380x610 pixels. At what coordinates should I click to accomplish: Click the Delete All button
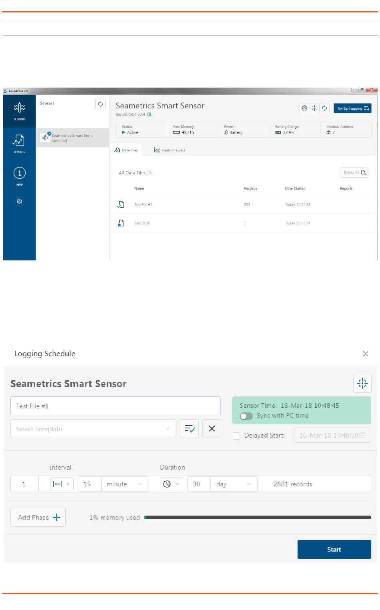pyautogui.click(x=354, y=172)
